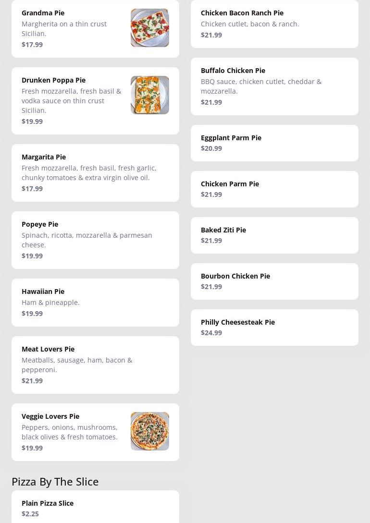The image size is (370, 523).
Task: Select the Margarita Pie menu item
Action: pyautogui.click(x=95, y=173)
